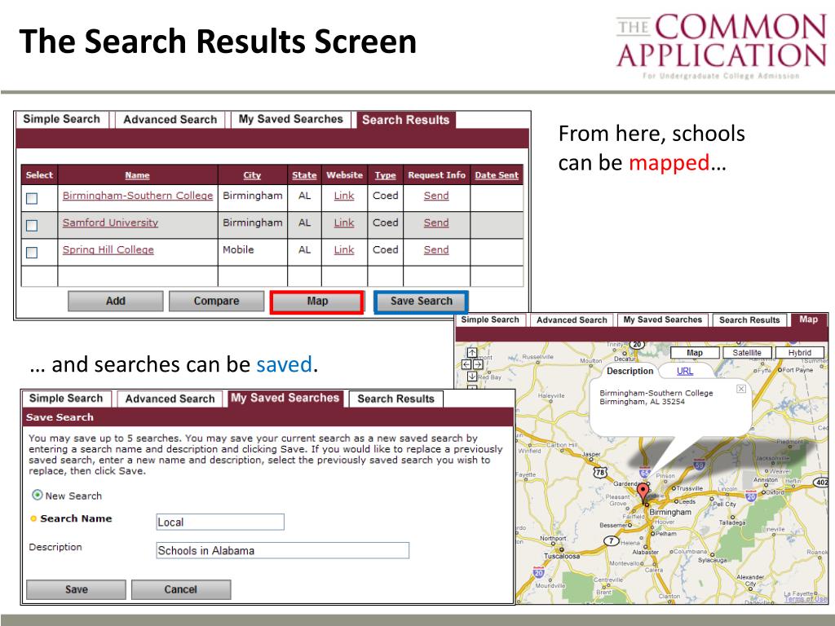The image size is (835, 626).
Task: Select the Map tab in map panel
Action: (x=808, y=320)
